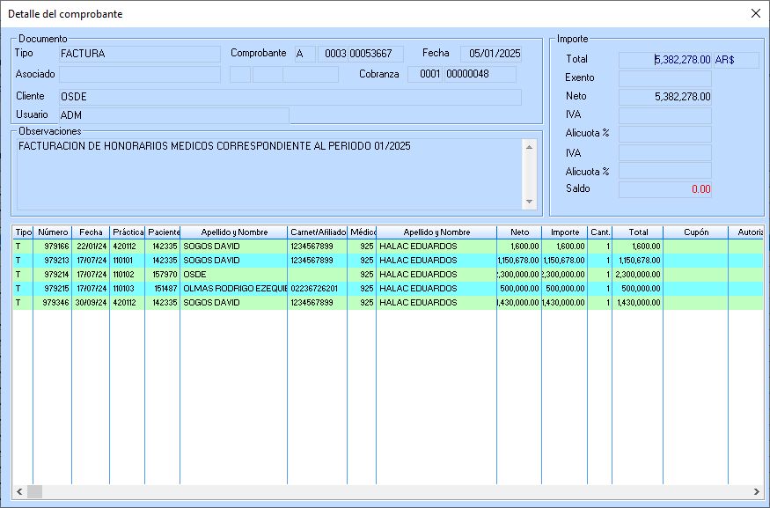The image size is (770, 508).
Task: Click the Cupón column header
Action: click(x=696, y=232)
